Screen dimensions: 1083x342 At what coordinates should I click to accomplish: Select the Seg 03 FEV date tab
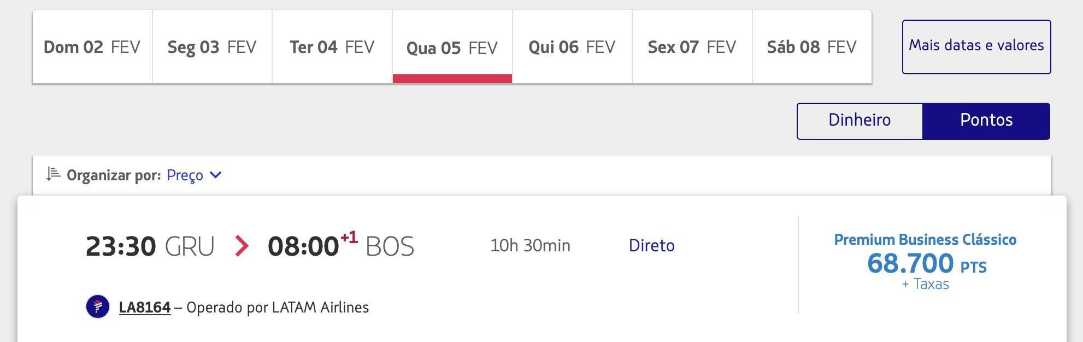click(x=212, y=47)
